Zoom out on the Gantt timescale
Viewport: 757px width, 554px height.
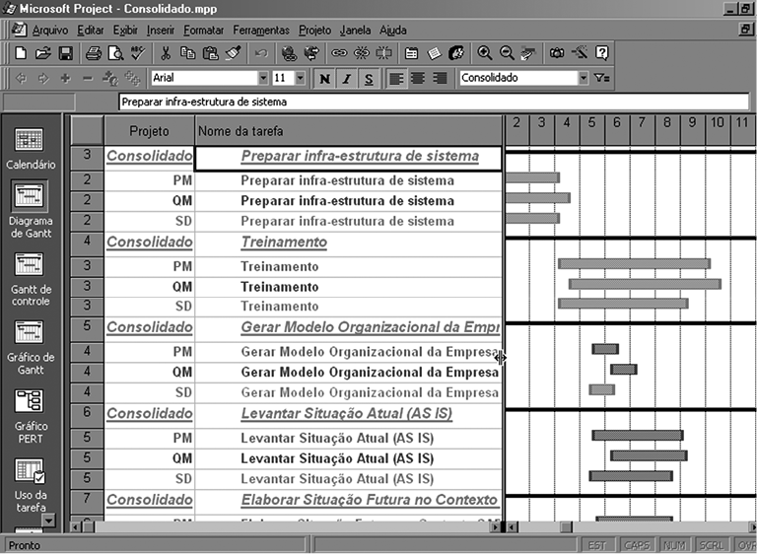[507, 53]
